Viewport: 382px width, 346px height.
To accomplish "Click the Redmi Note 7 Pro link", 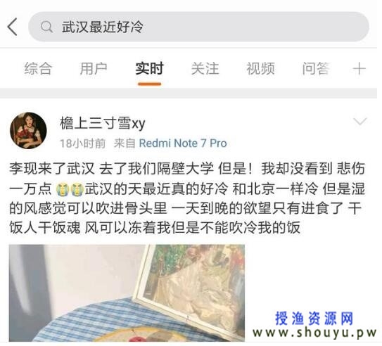I will click(183, 143).
